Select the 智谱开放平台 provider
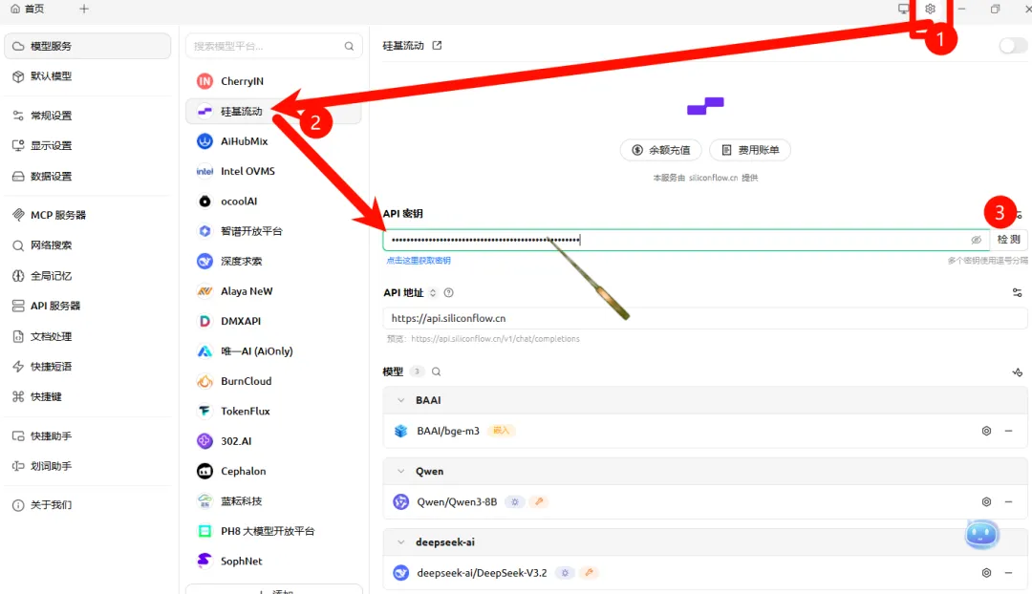Screen dimensions: 1032x594 274,231
